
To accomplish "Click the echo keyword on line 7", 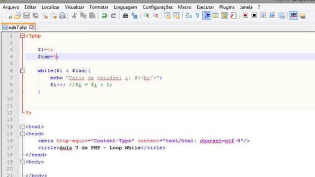I will point(57,78).
